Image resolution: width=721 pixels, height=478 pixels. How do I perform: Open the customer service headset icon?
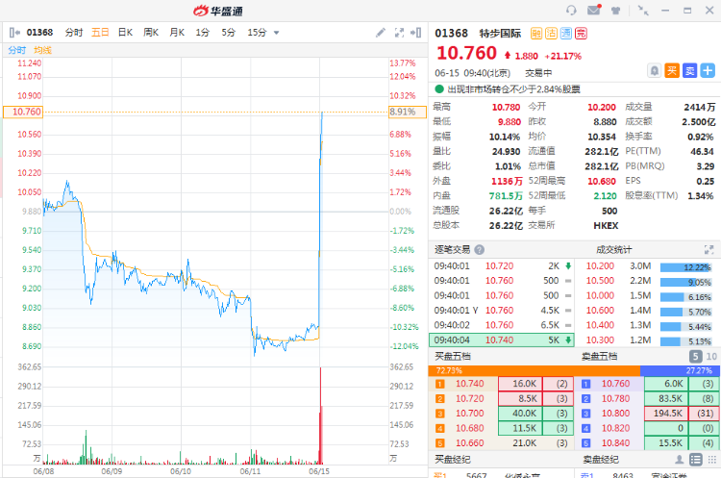point(571,11)
